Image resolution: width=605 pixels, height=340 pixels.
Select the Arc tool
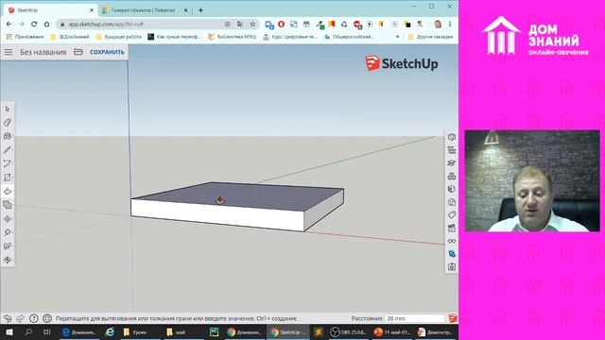tap(8, 163)
